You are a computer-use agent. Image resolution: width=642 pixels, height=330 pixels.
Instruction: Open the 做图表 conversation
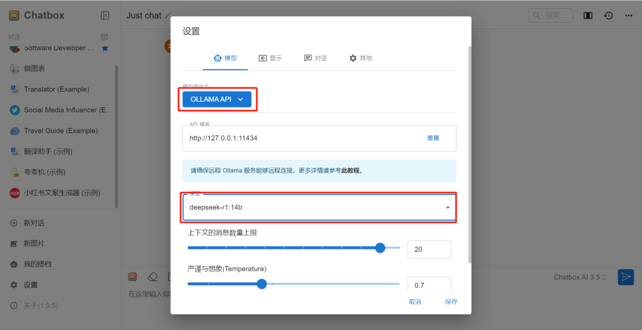pos(60,69)
